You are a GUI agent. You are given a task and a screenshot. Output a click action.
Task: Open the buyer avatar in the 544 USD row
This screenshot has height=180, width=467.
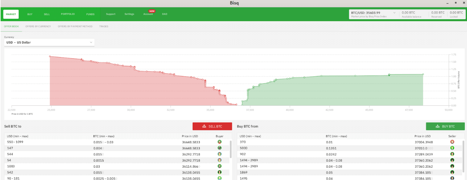pos(219,154)
